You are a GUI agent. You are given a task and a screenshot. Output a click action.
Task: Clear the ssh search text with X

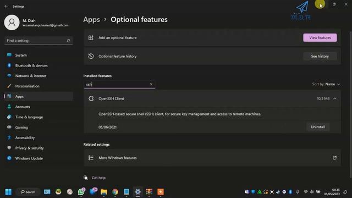coord(151,84)
